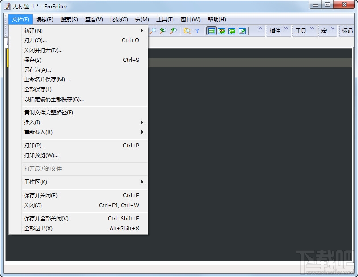Open the 查看(V) menu
This screenshot has height=277, width=358.
tap(94, 19)
